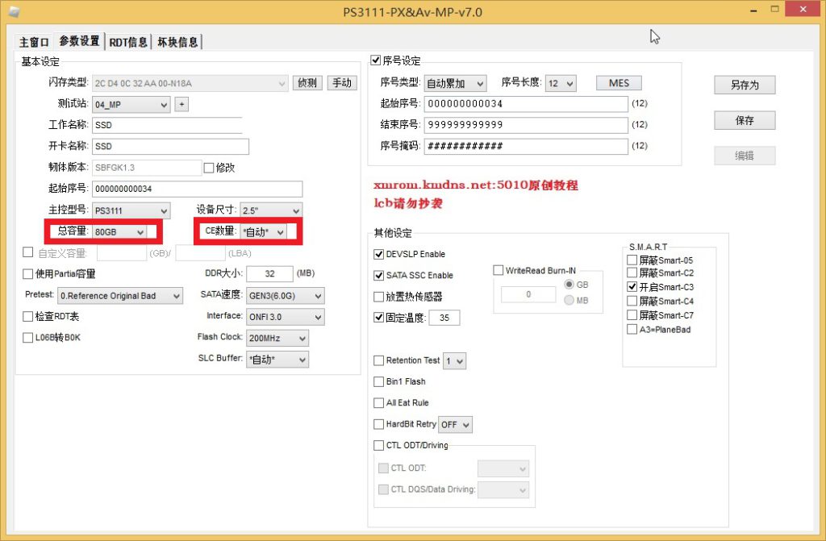Toggle the SATA SSC Enable checkbox
The image size is (826, 541).
(x=379, y=275)
